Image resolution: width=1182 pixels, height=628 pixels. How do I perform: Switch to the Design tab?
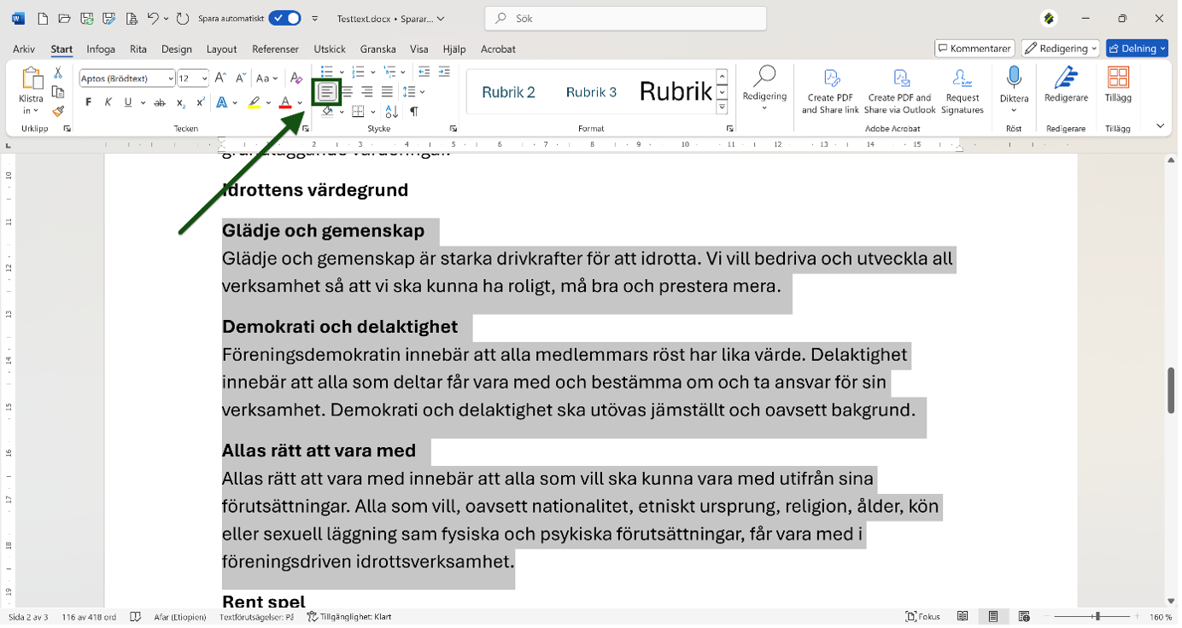(x=177, y=49)
